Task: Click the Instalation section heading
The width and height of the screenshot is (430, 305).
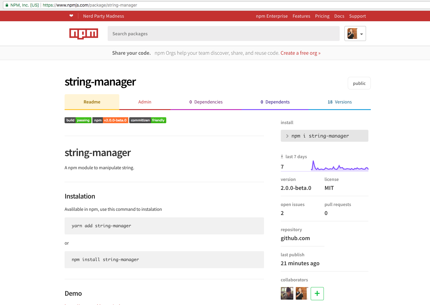Action: 80,196
